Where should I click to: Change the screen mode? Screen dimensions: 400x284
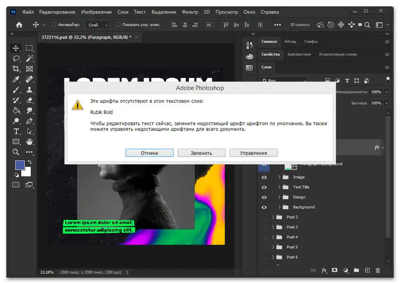point(29,184)
